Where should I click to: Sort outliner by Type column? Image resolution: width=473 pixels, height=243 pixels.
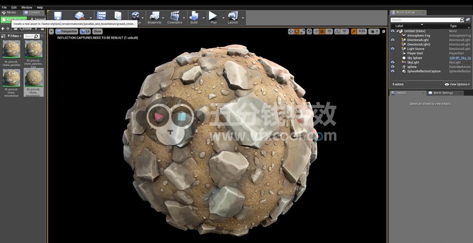click(453, 26)
